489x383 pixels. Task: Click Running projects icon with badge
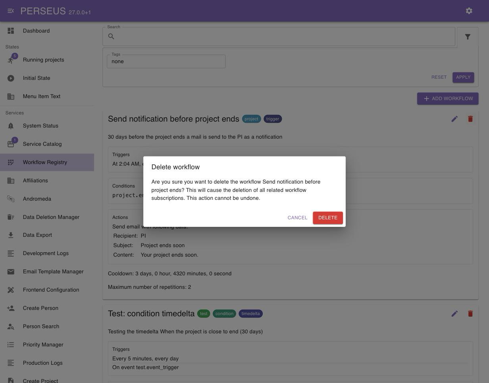pos(12,59)
